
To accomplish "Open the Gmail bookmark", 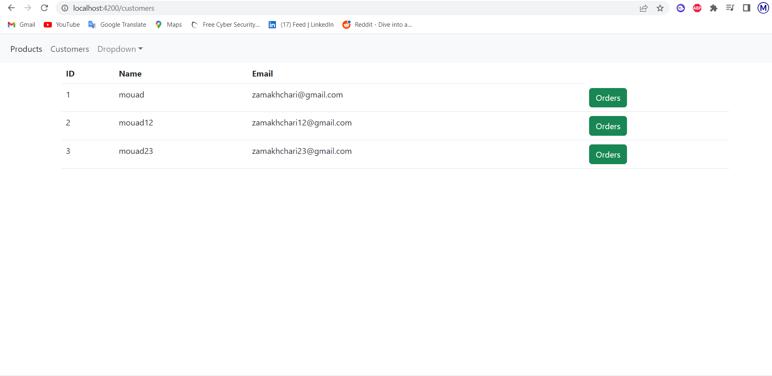I will pyautogui.click(x=21, y=24).
